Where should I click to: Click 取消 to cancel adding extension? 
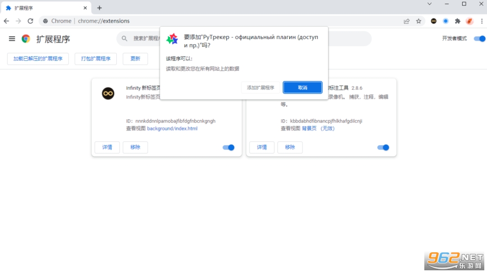click(303, 87)
